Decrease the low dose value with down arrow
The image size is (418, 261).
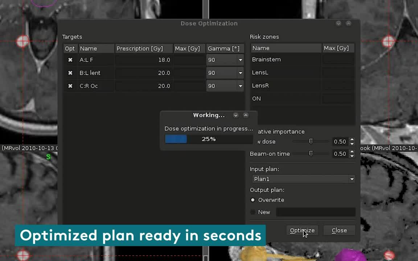[352, 144]
